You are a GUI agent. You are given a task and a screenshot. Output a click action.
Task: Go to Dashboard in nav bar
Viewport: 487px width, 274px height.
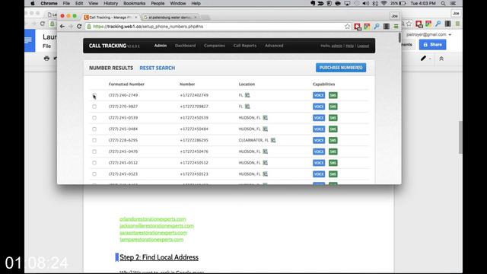pyautogui.click(x=185, y=46)
